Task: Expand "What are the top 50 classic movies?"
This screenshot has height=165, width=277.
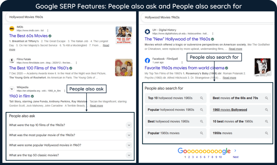Action: click(129, 155)
